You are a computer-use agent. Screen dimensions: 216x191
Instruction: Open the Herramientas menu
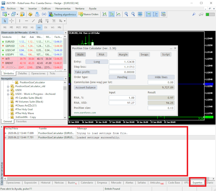[x=63, y=9]
